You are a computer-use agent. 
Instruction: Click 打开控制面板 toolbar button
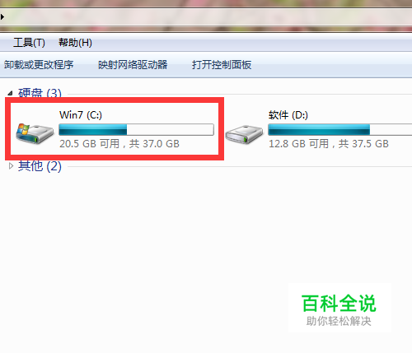(x=222, y=65)
